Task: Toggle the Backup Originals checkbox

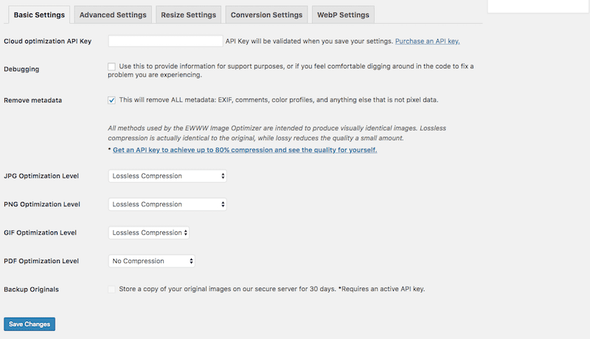Action: (x=112, y=290)
